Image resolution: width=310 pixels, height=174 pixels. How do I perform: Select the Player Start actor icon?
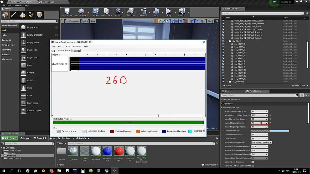coord(23,58)
